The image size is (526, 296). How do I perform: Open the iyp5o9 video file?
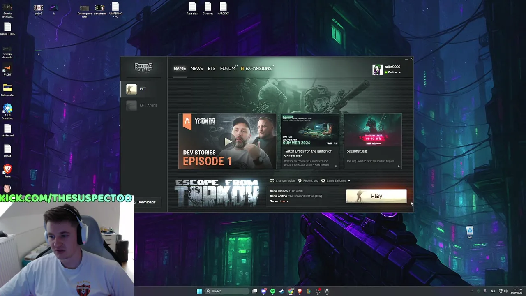tap(38, 9)
